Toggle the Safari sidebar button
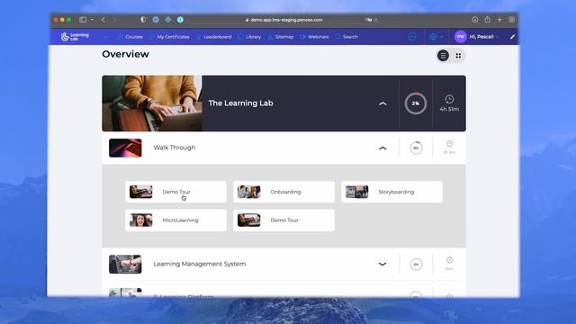Viewport: 576px width, 324px height. 83,20
